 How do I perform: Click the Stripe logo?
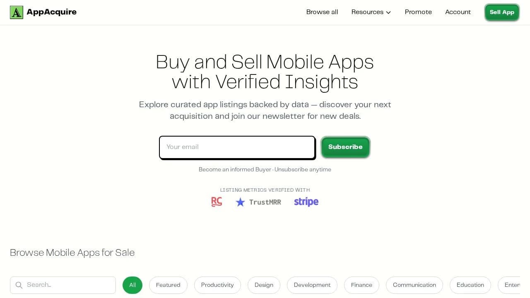(306, 202)
